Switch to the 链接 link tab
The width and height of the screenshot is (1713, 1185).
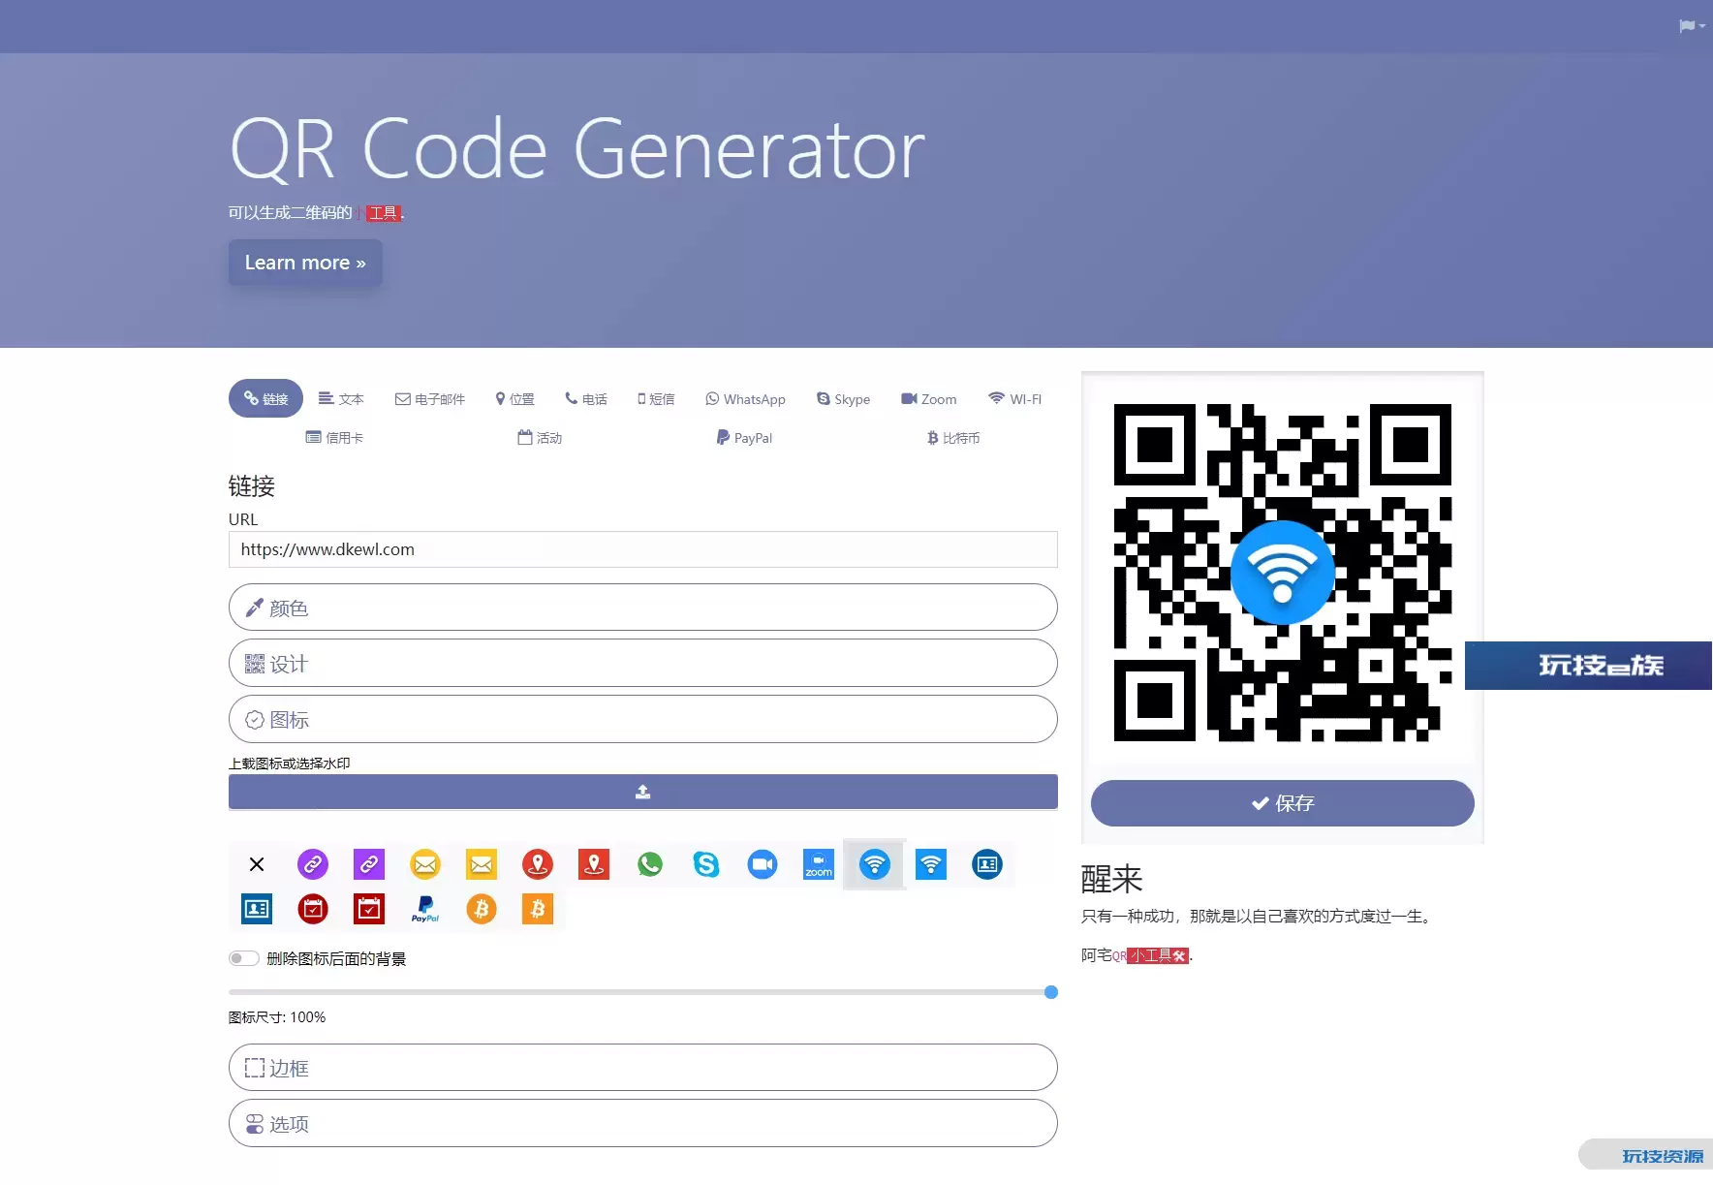265,398
